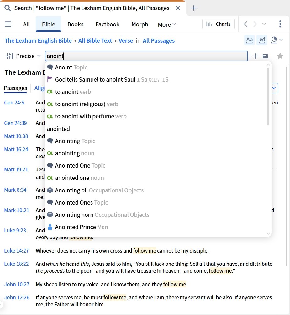Click the suggestion list scroll-down arrow

268,234
